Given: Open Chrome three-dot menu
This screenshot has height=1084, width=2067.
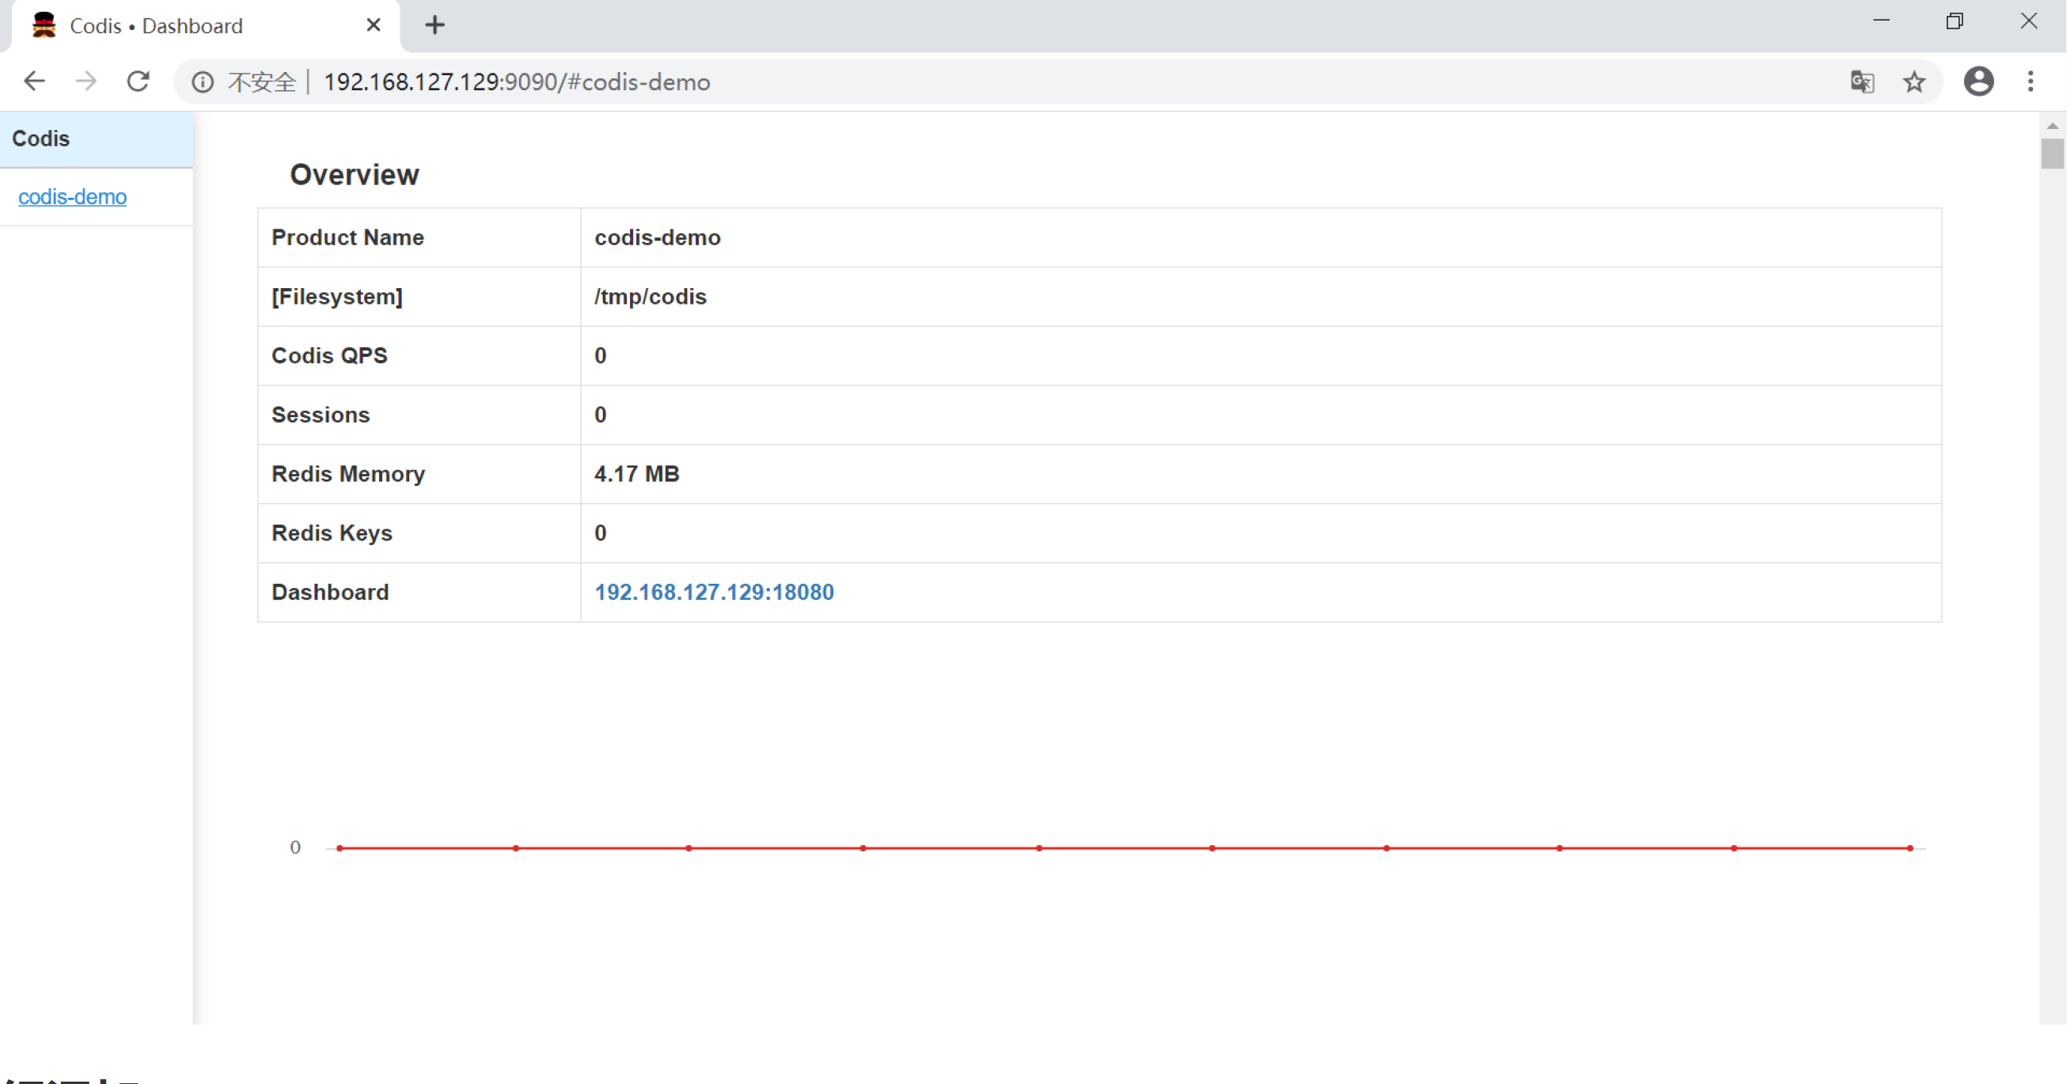Looking at the screenshot, I should pos(2031,81).
